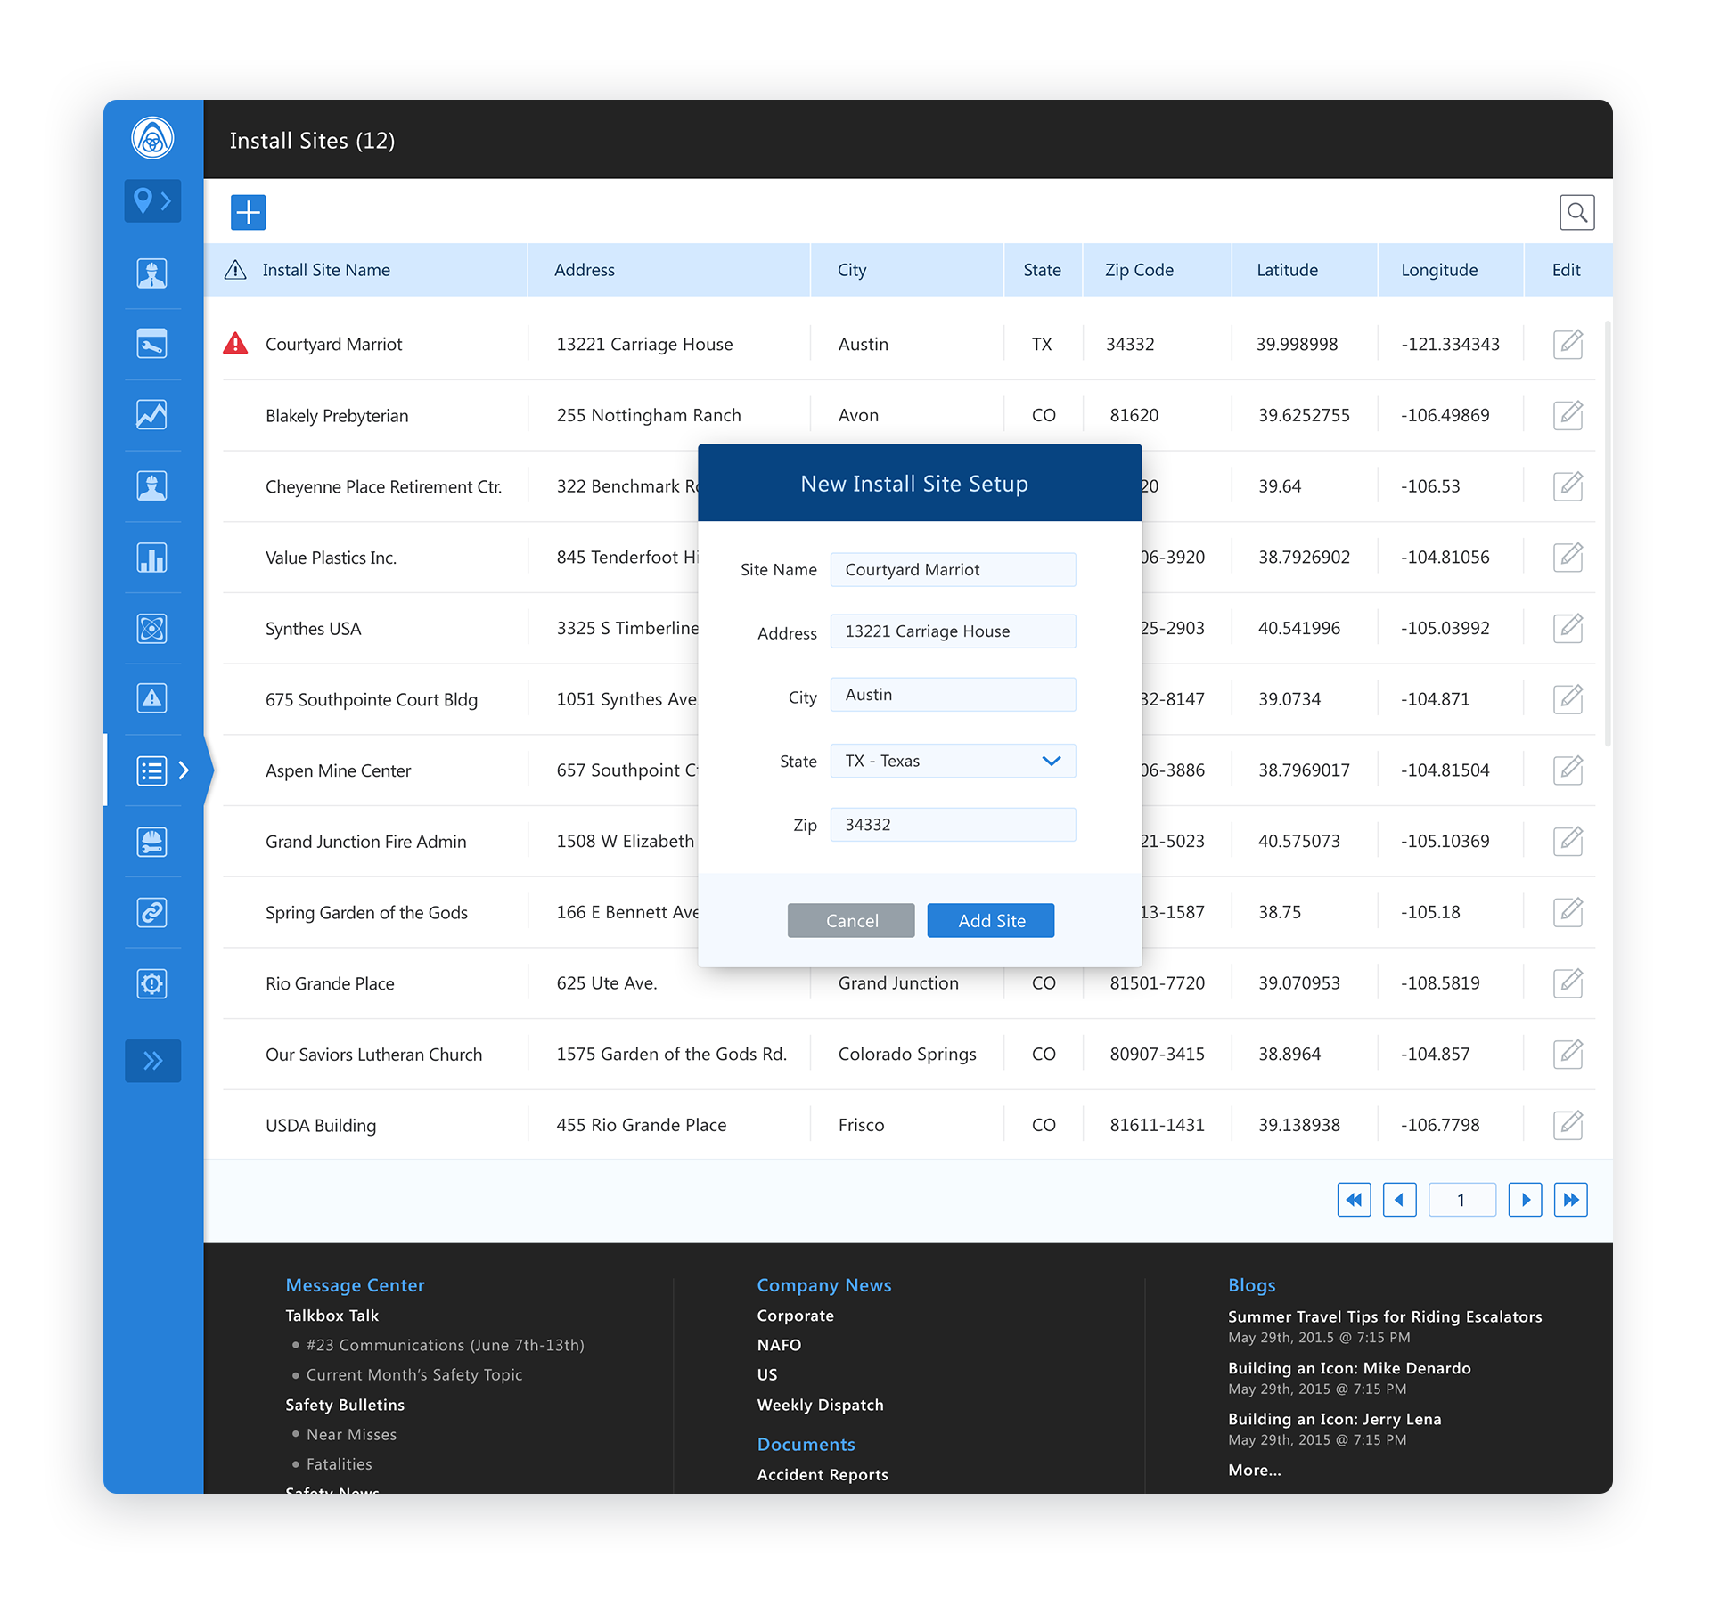Expand the sidebar with double chevron button
Screen dimensions: 1711x1597
click(152, 1061)
